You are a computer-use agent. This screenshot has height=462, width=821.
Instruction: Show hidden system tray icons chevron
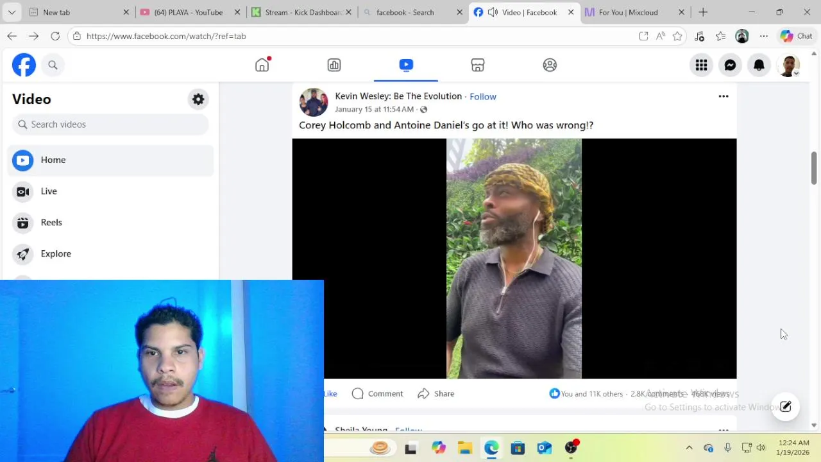689,448
